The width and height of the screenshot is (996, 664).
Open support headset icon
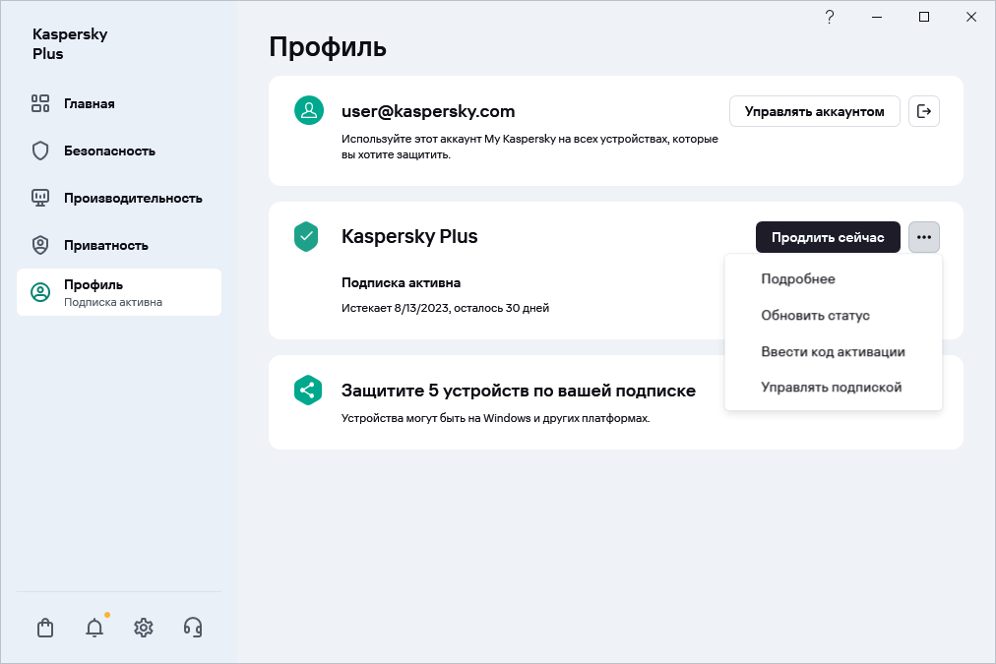tap(193, 628)
